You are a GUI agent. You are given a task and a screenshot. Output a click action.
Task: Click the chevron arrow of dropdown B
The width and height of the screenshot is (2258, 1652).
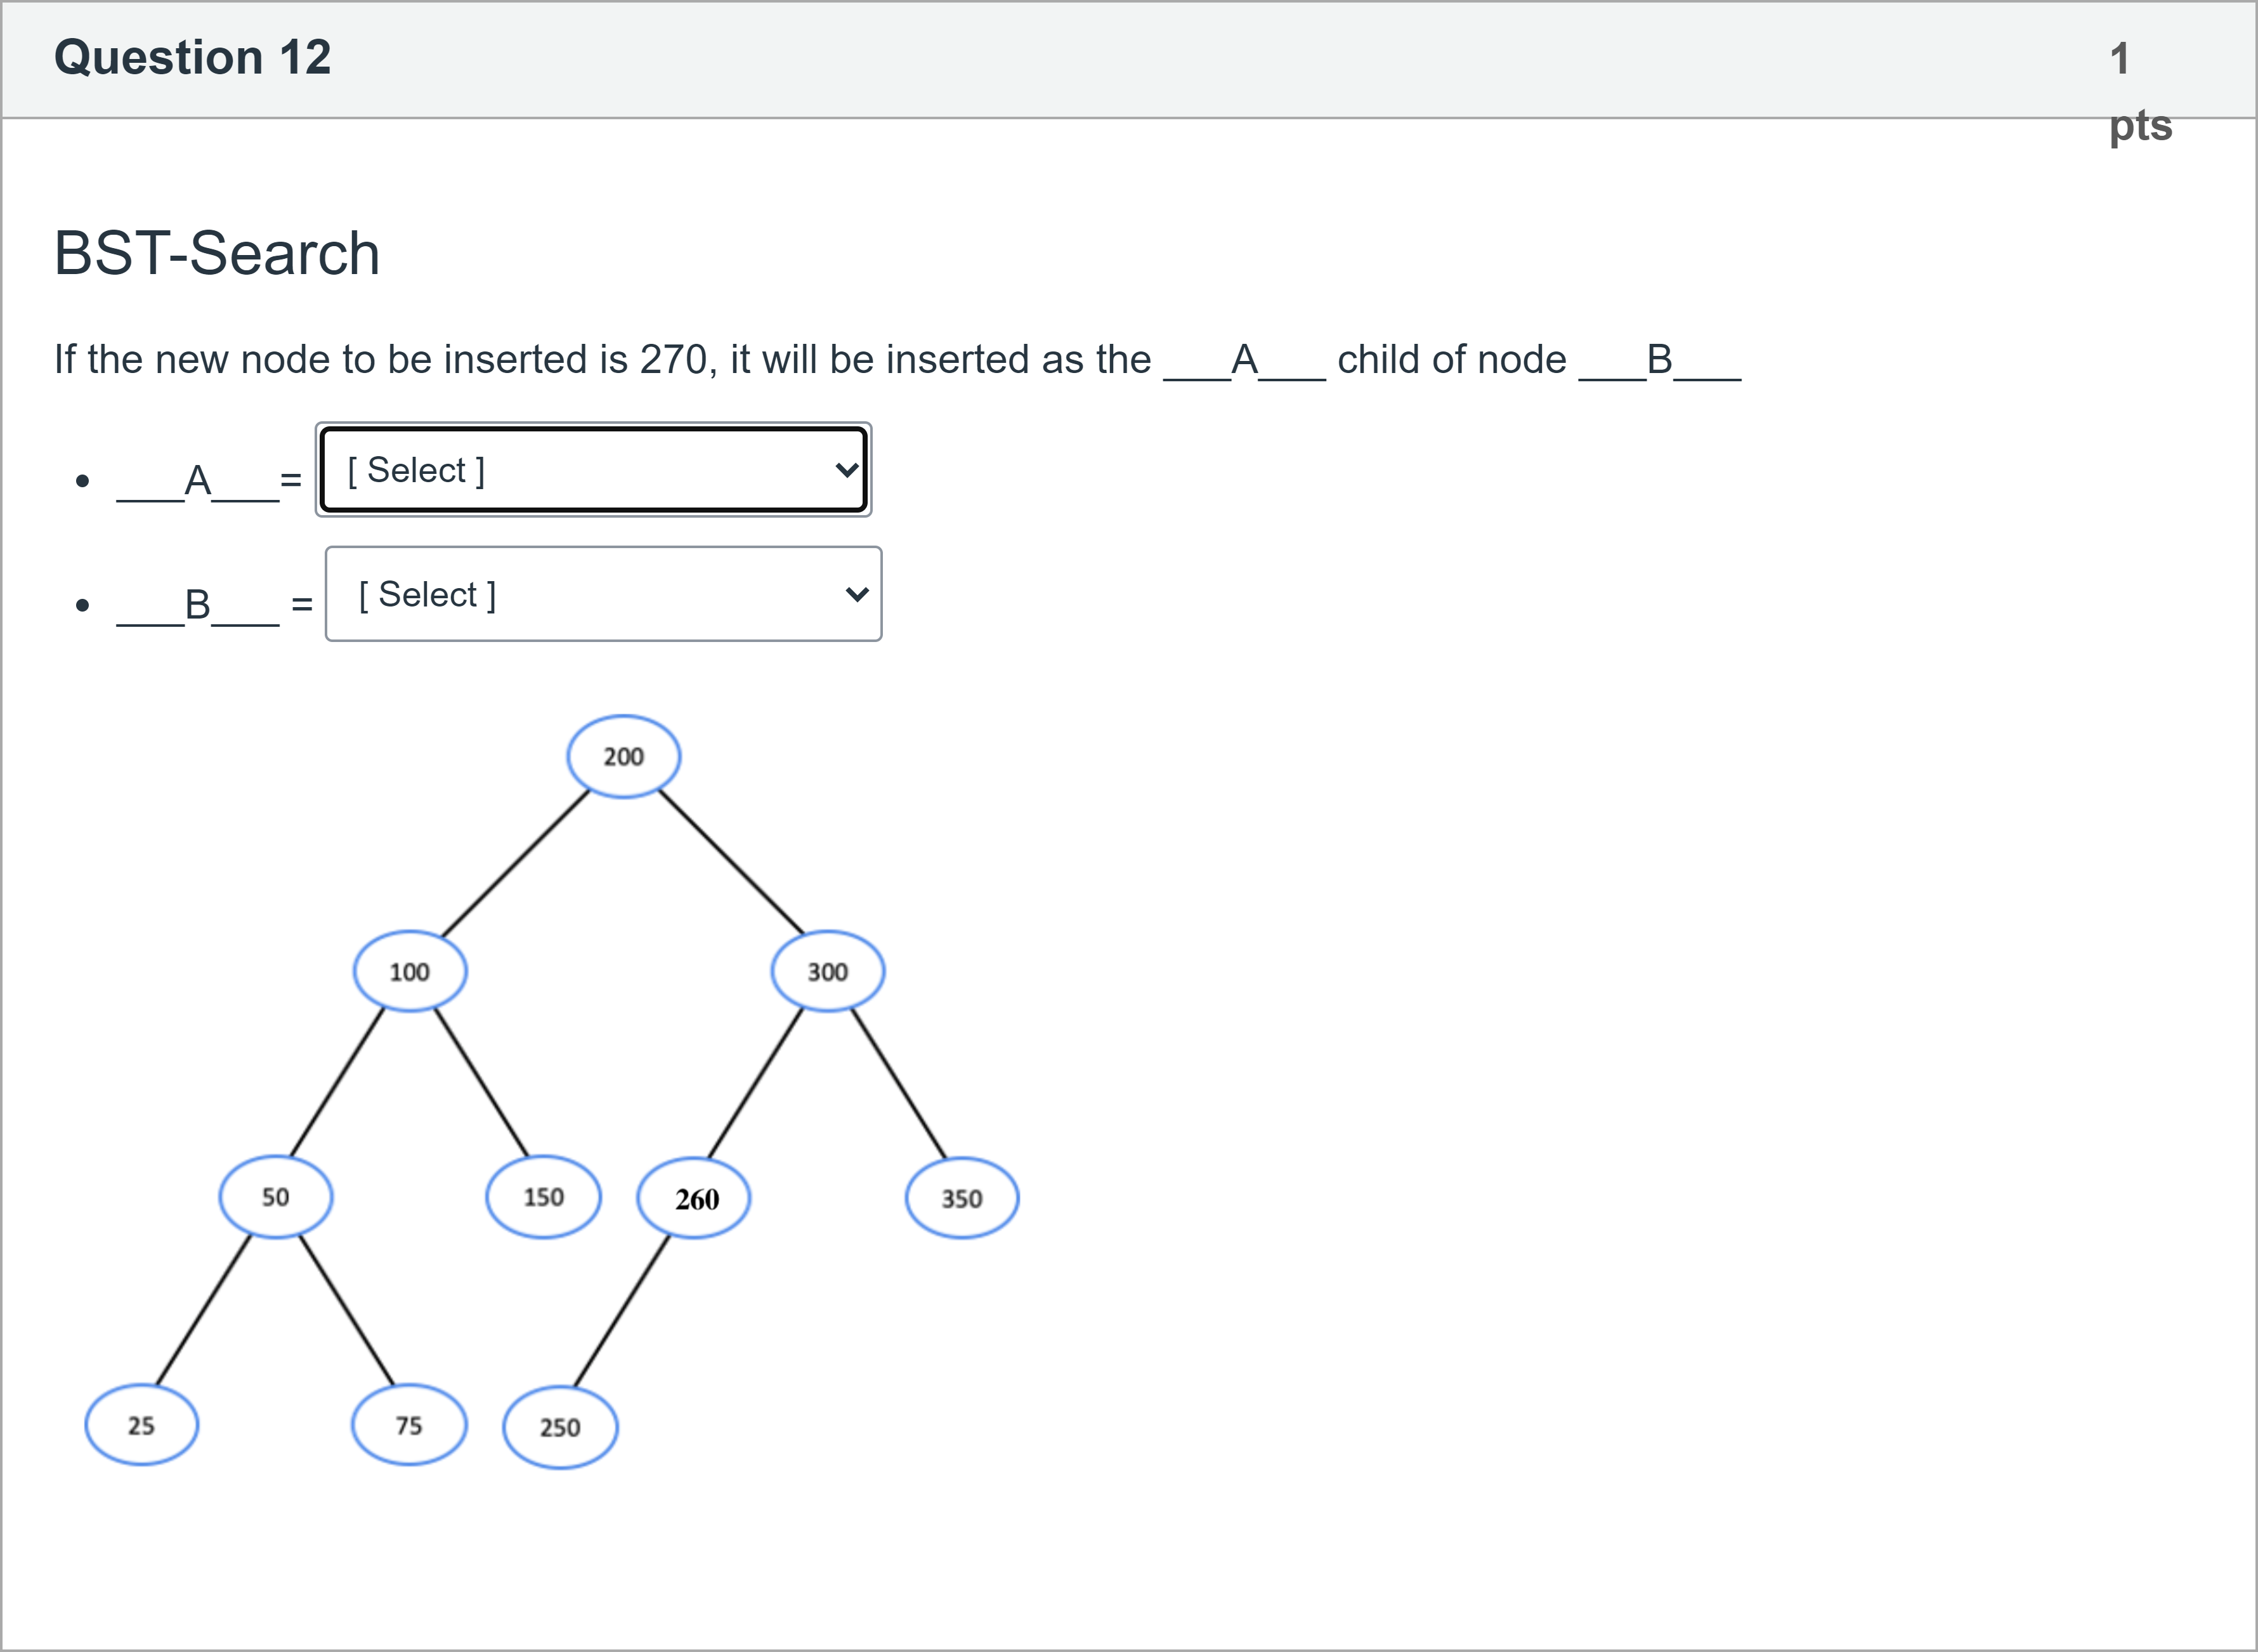click(x=857, y=594)
